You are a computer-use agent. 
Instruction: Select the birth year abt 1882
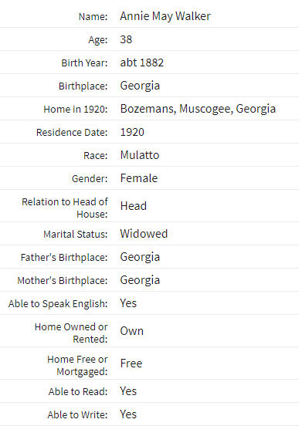point(142,63)
